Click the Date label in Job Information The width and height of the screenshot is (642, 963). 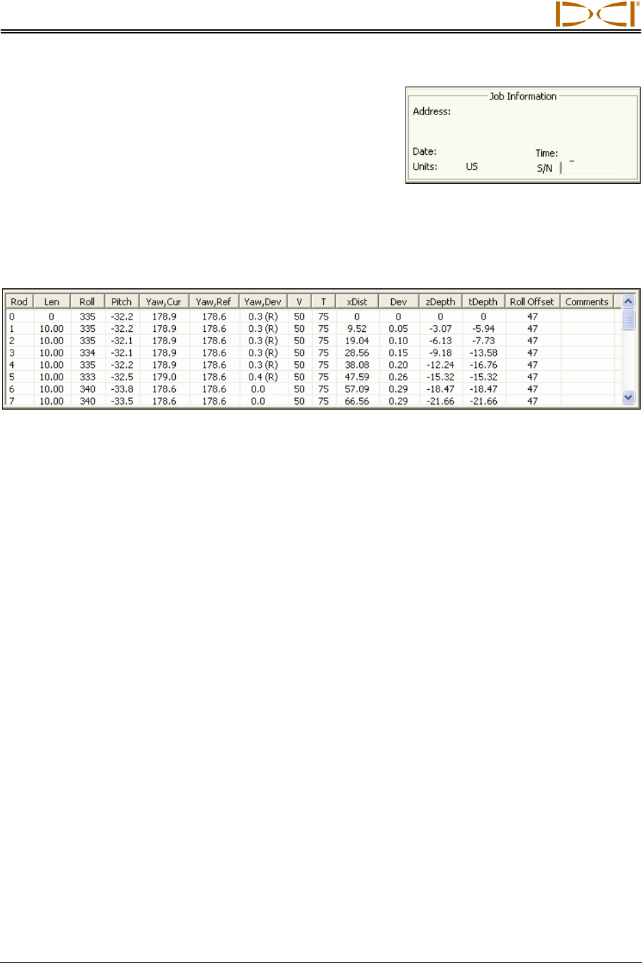(x=425, y=151)
